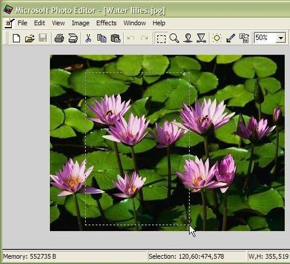Click the New document icon
The width and height of the screenshot is (290, 264).
point(16,38)
